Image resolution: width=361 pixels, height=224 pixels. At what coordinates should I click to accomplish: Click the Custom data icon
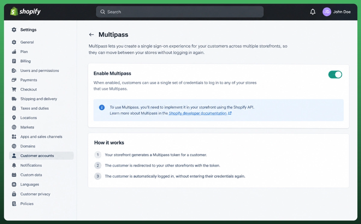coord(14,175)
